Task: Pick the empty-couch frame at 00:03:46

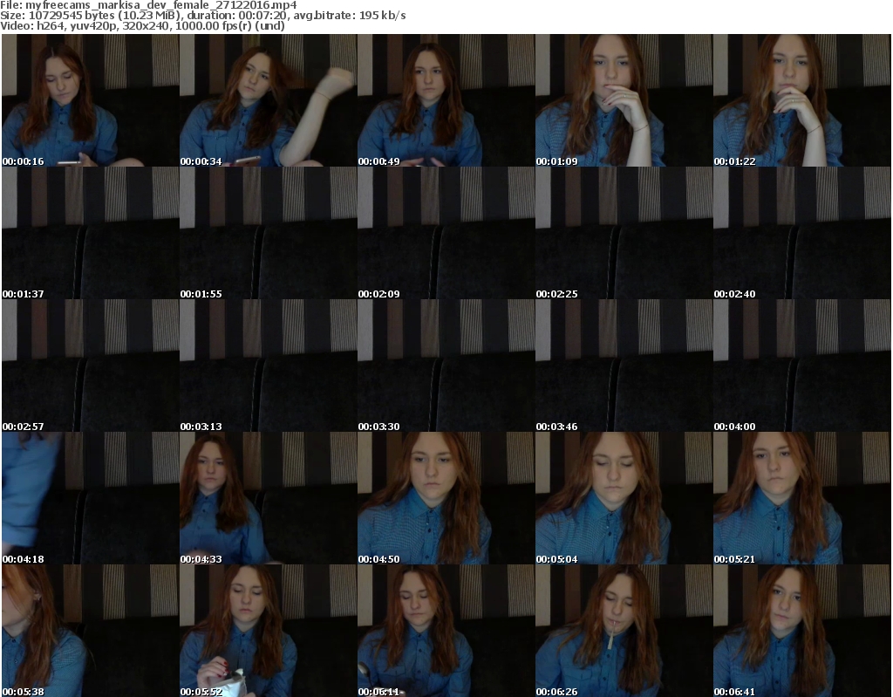Action: point(624,366)
